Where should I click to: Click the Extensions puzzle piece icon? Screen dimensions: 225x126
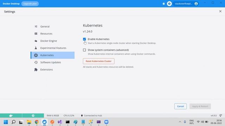click(x=36, y=70)
